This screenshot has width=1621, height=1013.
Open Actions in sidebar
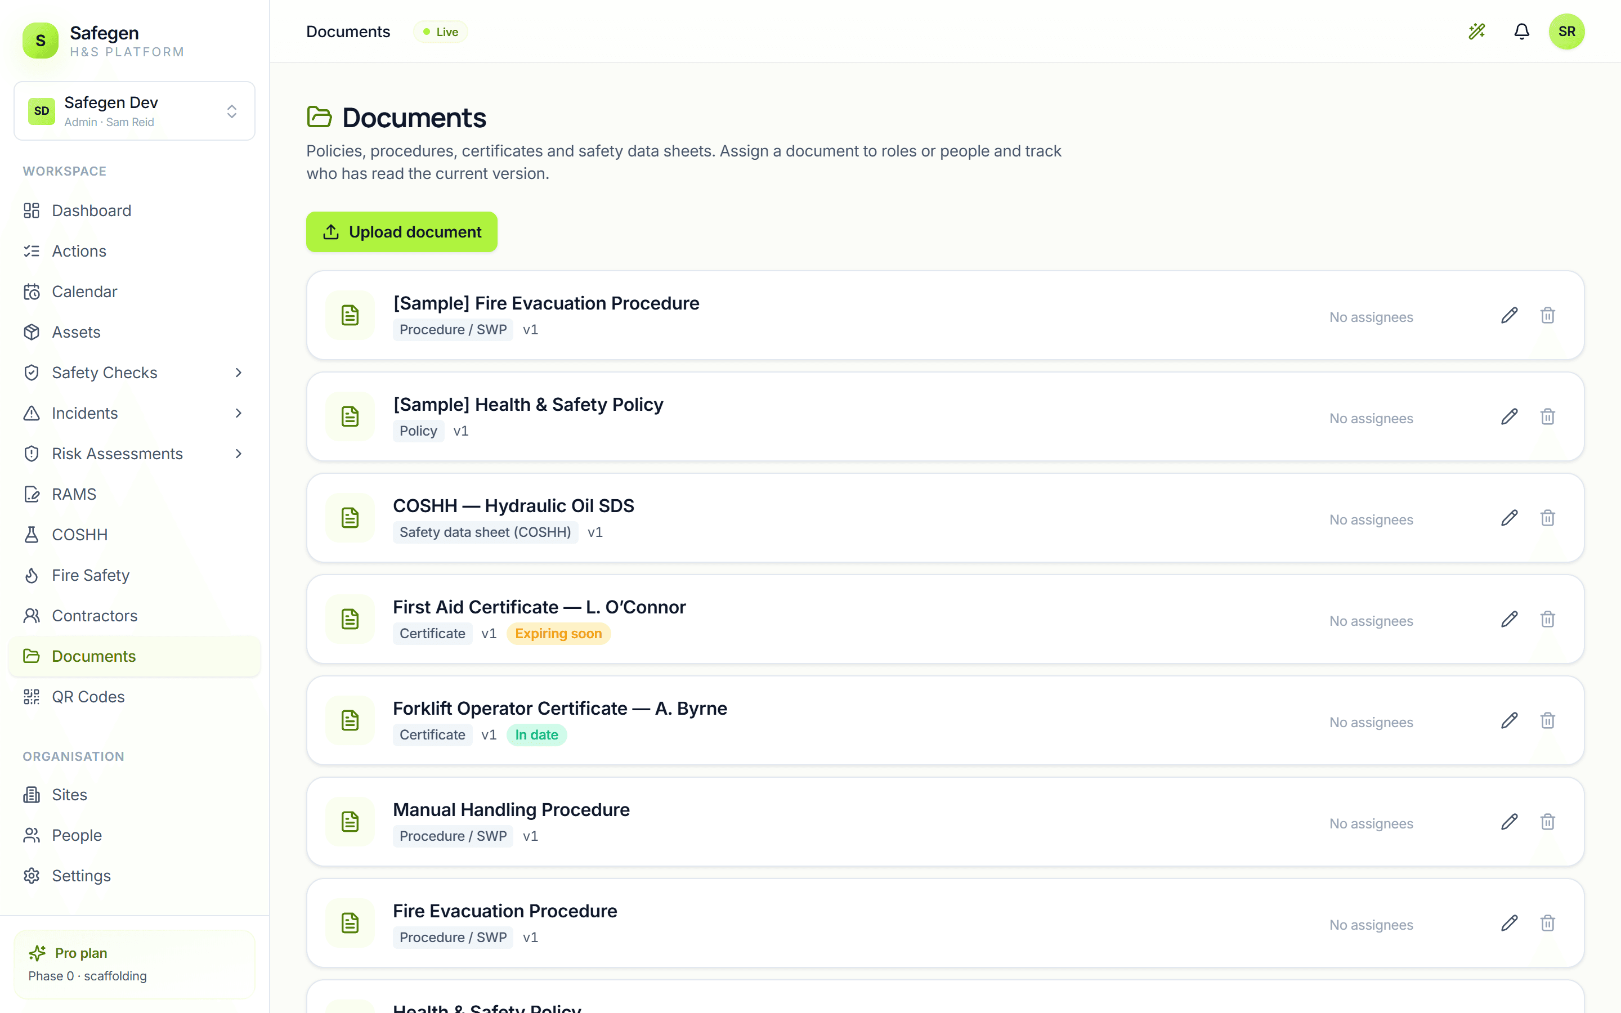(135, 251)
